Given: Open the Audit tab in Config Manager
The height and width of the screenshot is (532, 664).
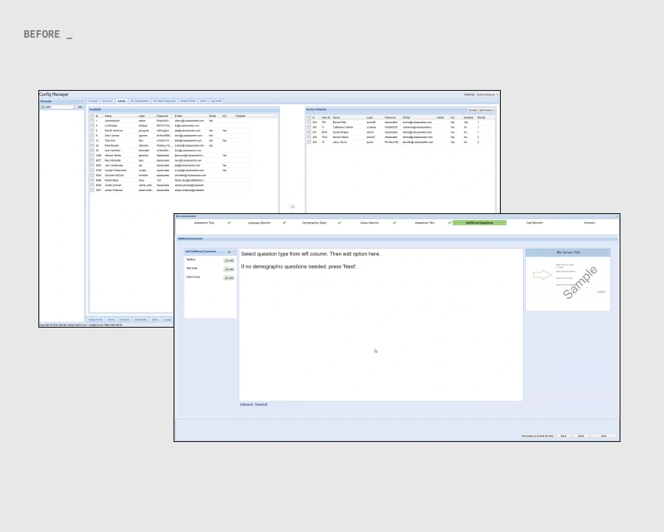Looking at the screenshot, I should click(203, 101).
